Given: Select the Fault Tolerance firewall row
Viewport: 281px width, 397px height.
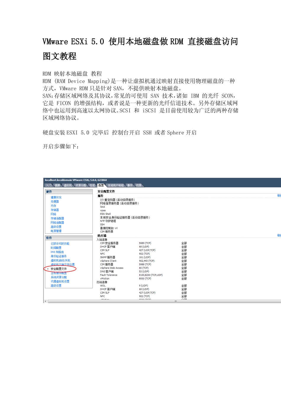Looking at the screenshot, I should (143, 275).
